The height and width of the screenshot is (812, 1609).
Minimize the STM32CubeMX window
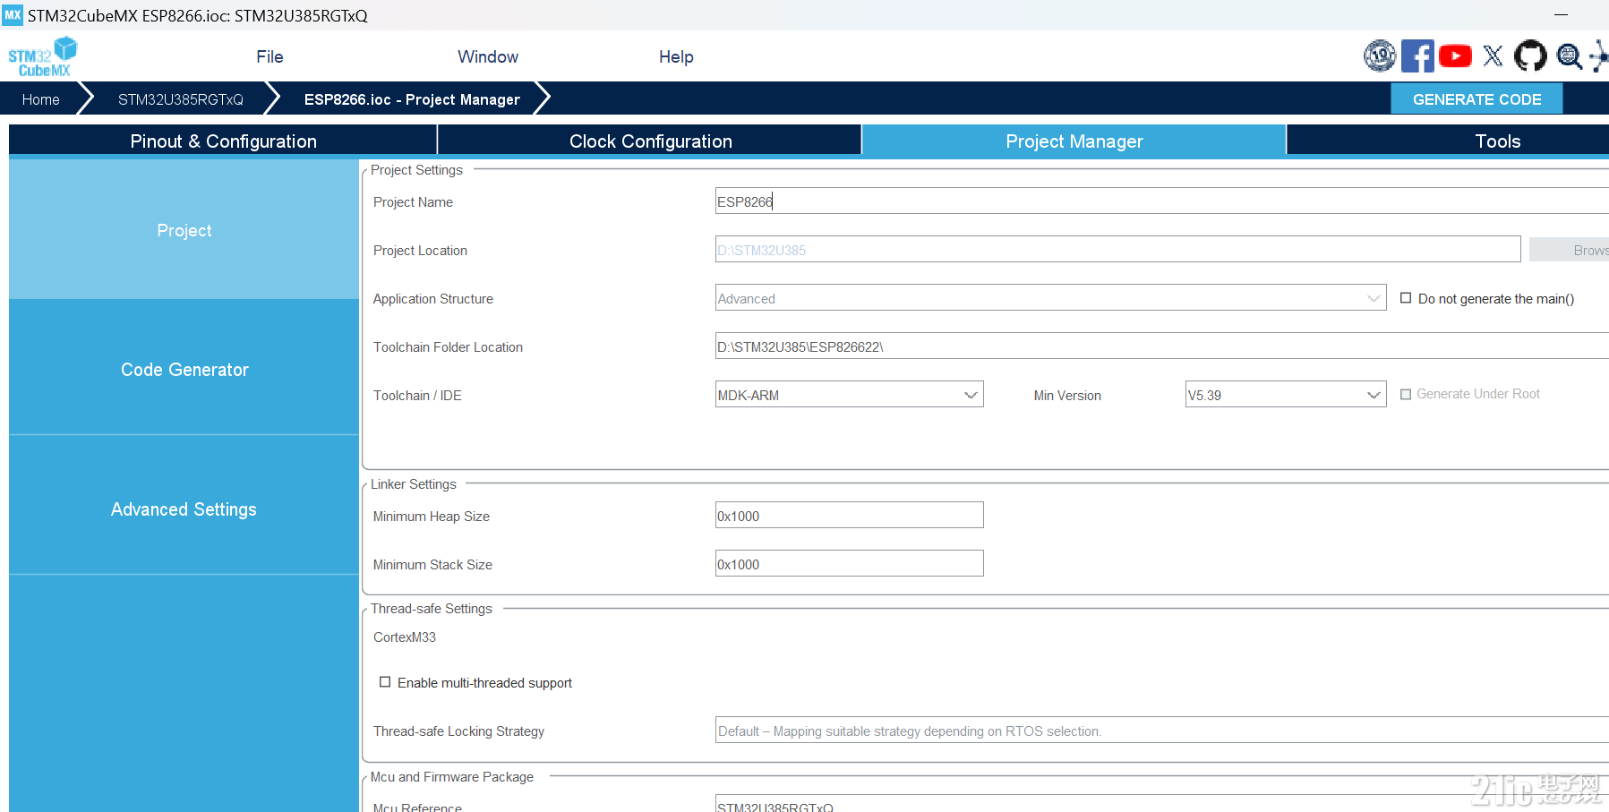pos(1561,15)
